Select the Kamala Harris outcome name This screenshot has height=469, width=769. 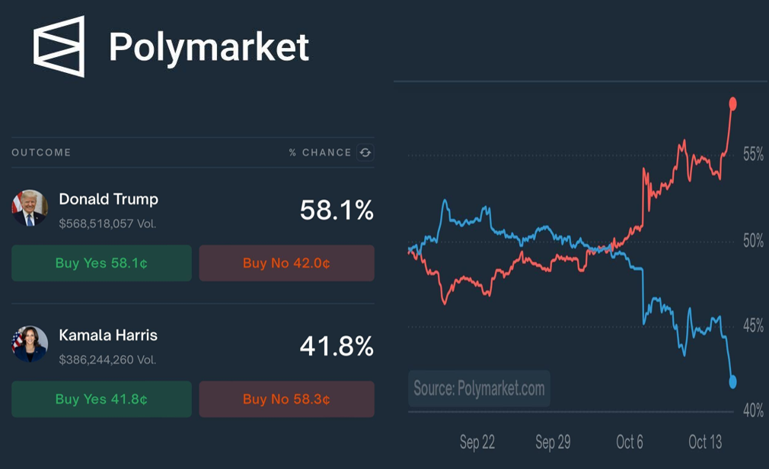tap(108, 335)
